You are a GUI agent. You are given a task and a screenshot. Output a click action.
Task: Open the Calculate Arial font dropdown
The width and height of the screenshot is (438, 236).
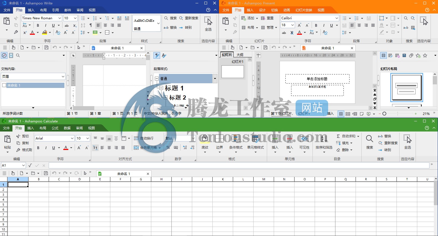pyautogui.click(x=72, y=138)
